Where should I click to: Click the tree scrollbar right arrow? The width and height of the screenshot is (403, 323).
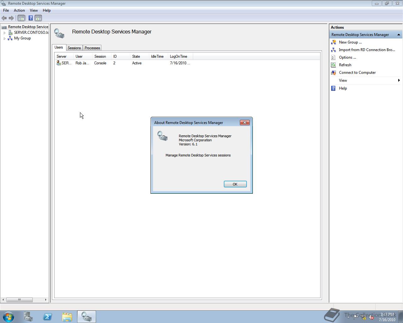pyautogui.click(x=46, y=300)
